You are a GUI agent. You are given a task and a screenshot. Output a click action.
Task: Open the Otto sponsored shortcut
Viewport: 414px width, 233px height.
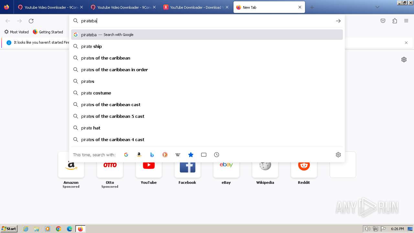(x=110, y=170)
